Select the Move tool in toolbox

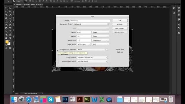tap(10, 8)
